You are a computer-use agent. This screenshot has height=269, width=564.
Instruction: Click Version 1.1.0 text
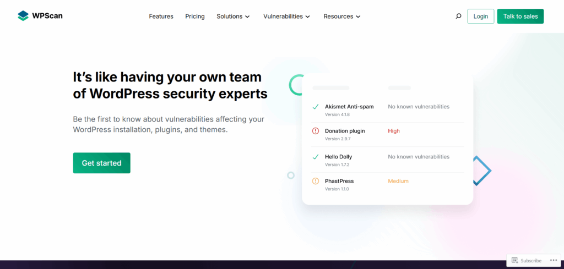(x=337, y=189)
